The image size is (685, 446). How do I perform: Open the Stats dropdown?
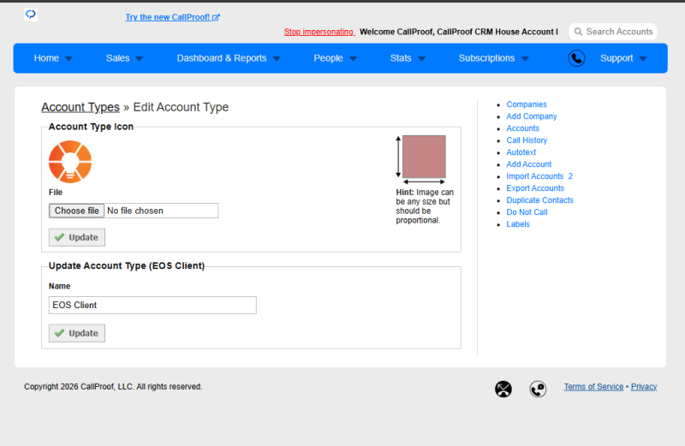(408, 58)
